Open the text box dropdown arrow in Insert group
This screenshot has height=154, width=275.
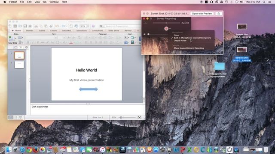128,37
